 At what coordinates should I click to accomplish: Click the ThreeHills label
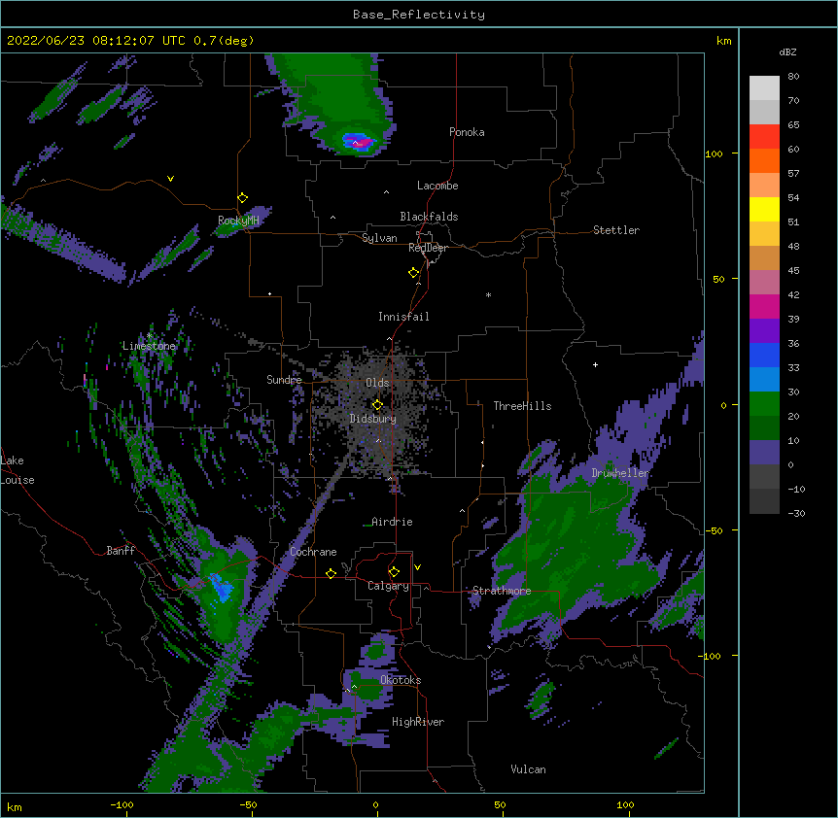coord(522,406)
